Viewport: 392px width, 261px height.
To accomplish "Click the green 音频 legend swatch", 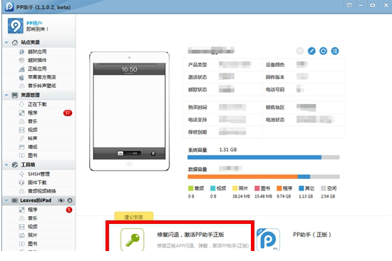I will (191, 188).
